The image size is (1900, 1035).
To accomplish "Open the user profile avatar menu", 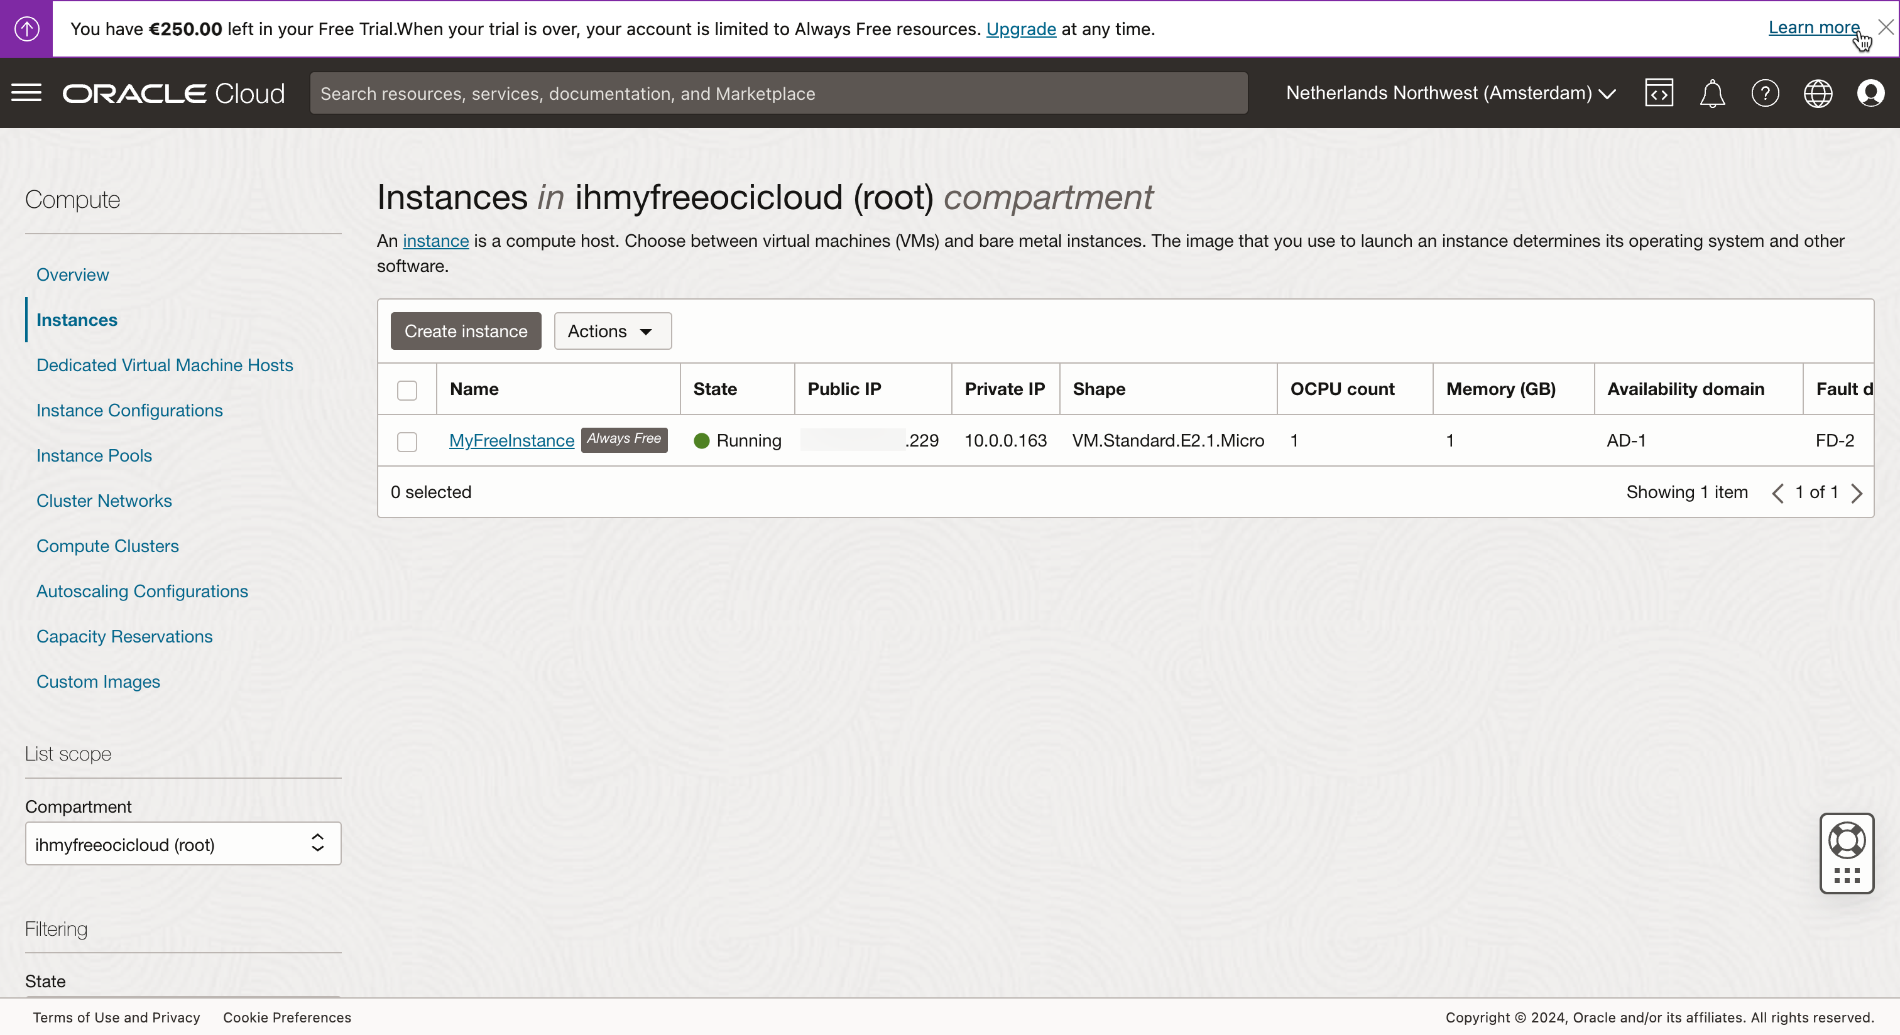I will 1870,93.
